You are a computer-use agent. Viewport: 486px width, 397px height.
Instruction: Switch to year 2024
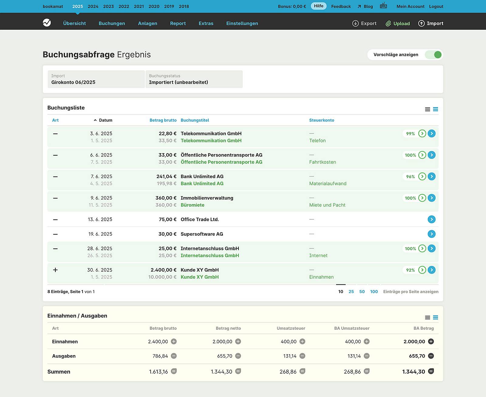point(93,6)
